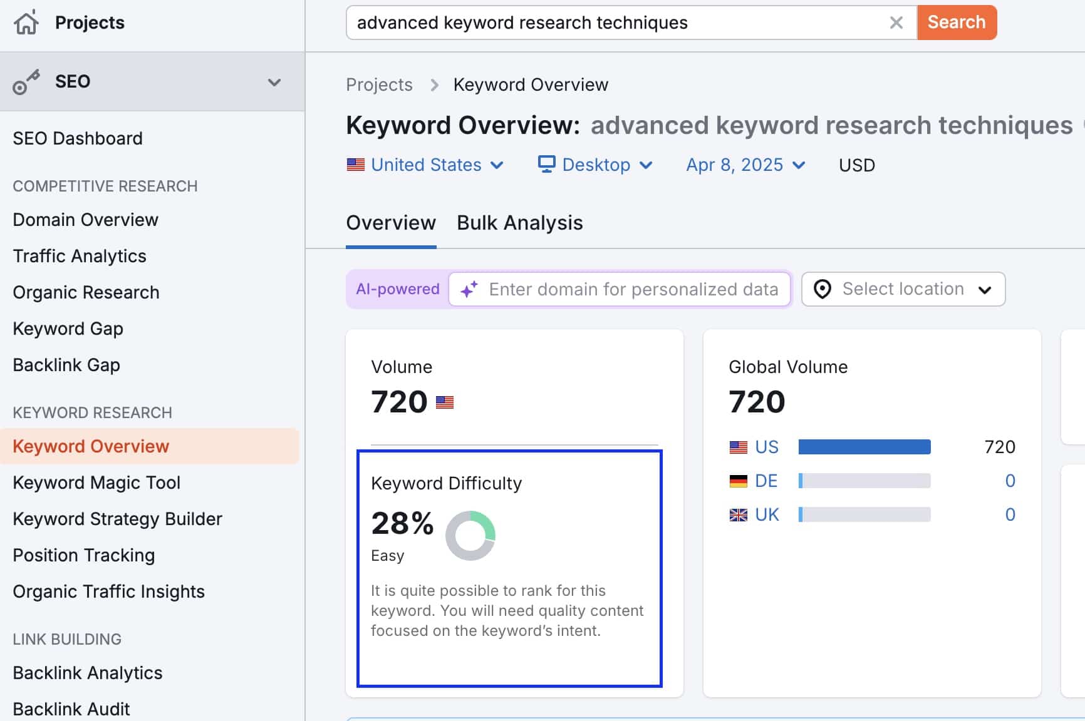Click the Desktop monitor icon

[x=546, y=165]
